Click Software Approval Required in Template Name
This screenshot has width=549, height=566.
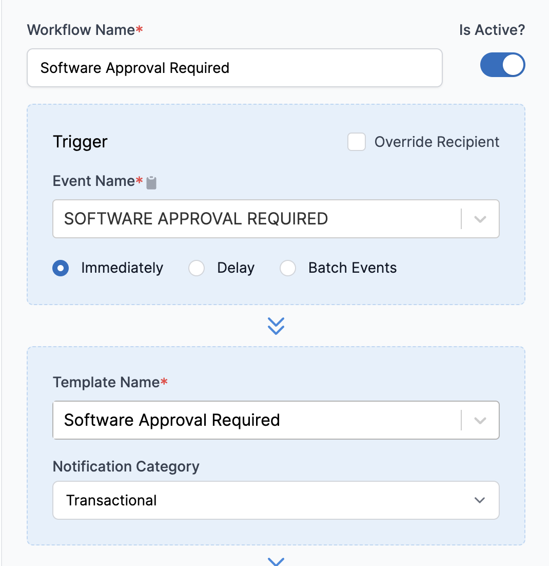click(172, 420)
